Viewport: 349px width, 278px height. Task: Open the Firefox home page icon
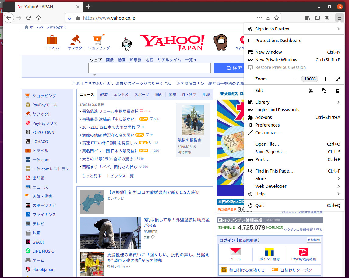pos(38,18)
